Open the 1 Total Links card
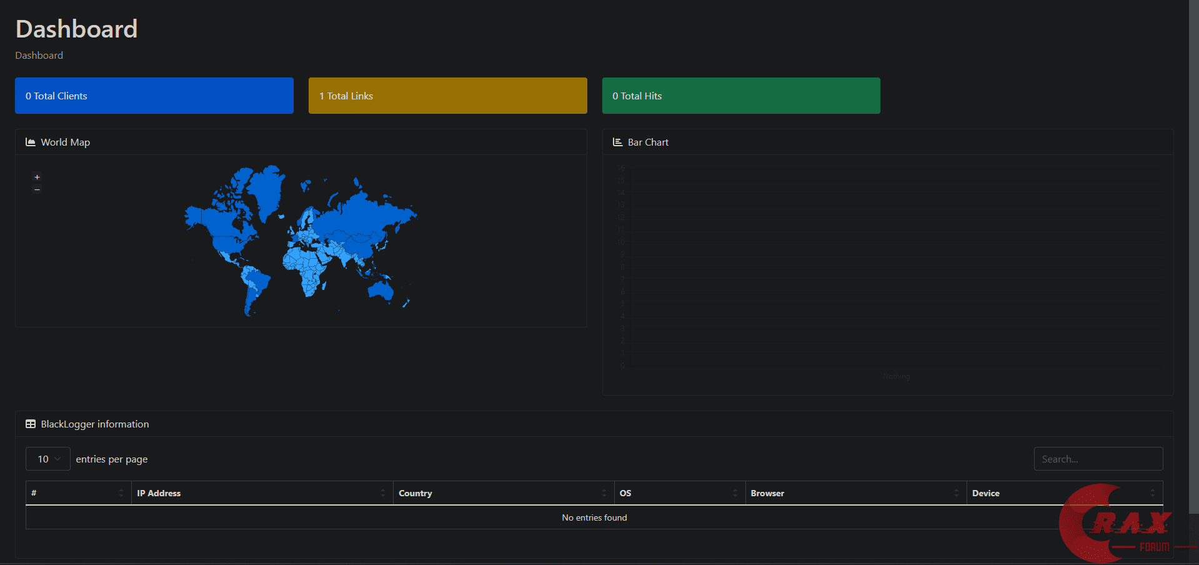 pyautogui.click(x=447, y=96)
